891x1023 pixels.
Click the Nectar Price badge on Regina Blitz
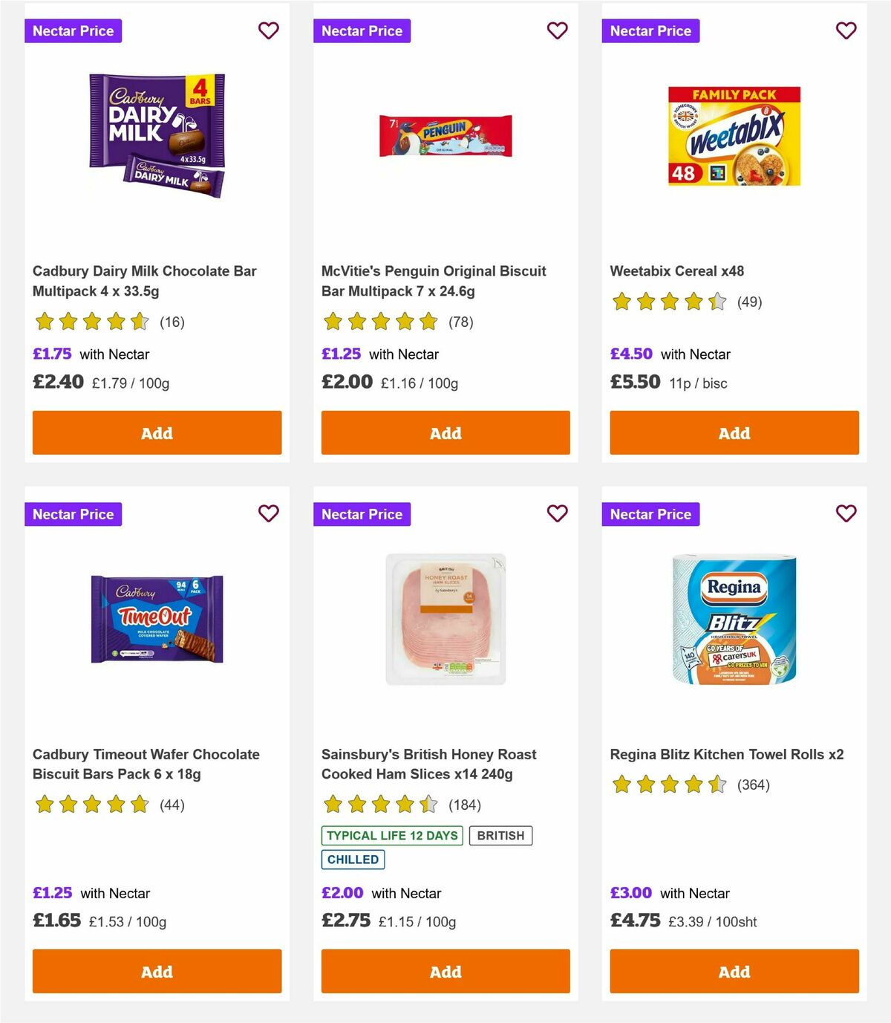click(x=651, y=513)
